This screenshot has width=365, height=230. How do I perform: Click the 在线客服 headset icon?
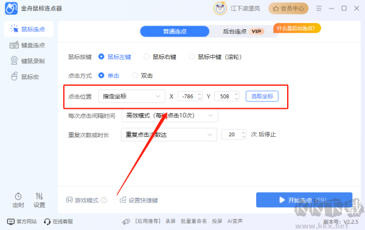click(x=47, y=221)
